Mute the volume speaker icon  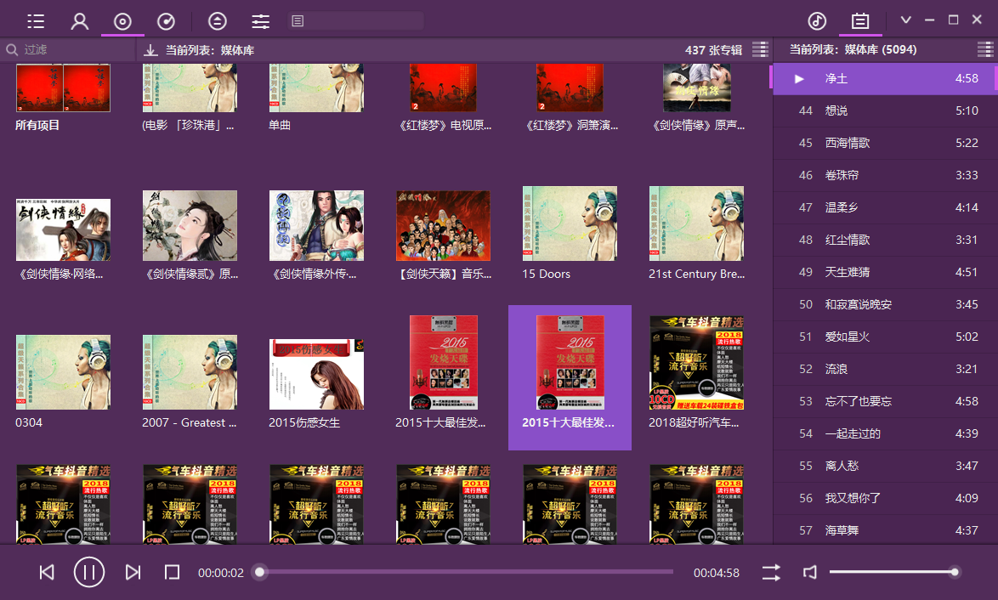[809, 572]
